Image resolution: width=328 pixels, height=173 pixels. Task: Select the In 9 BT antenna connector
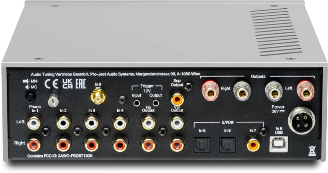[x=98, y=97]
